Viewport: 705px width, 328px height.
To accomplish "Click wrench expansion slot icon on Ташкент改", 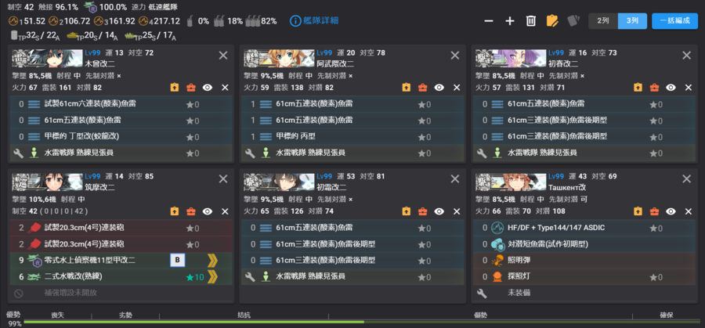I will (482, 293).
